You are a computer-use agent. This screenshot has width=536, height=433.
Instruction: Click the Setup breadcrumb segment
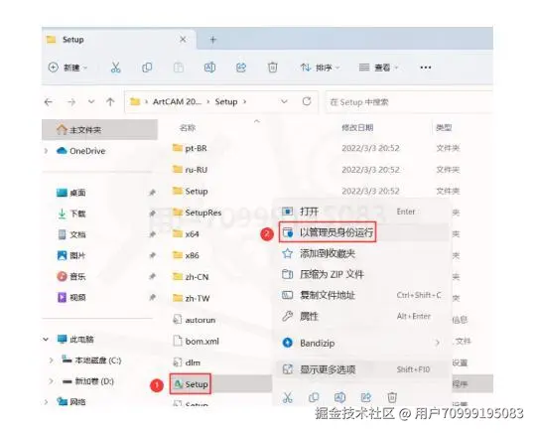pyautogui.click(x=226, y=101)
